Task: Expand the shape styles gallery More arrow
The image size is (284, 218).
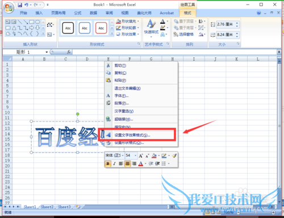Action: (112, 34)
